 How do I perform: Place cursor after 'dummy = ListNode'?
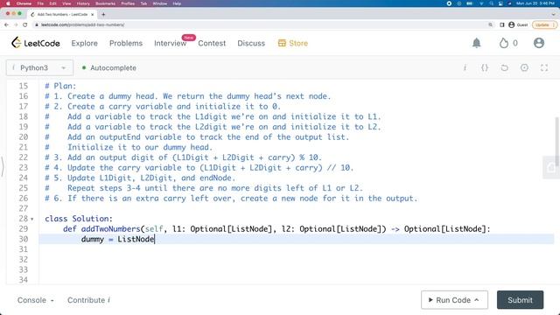coord(155,239)
